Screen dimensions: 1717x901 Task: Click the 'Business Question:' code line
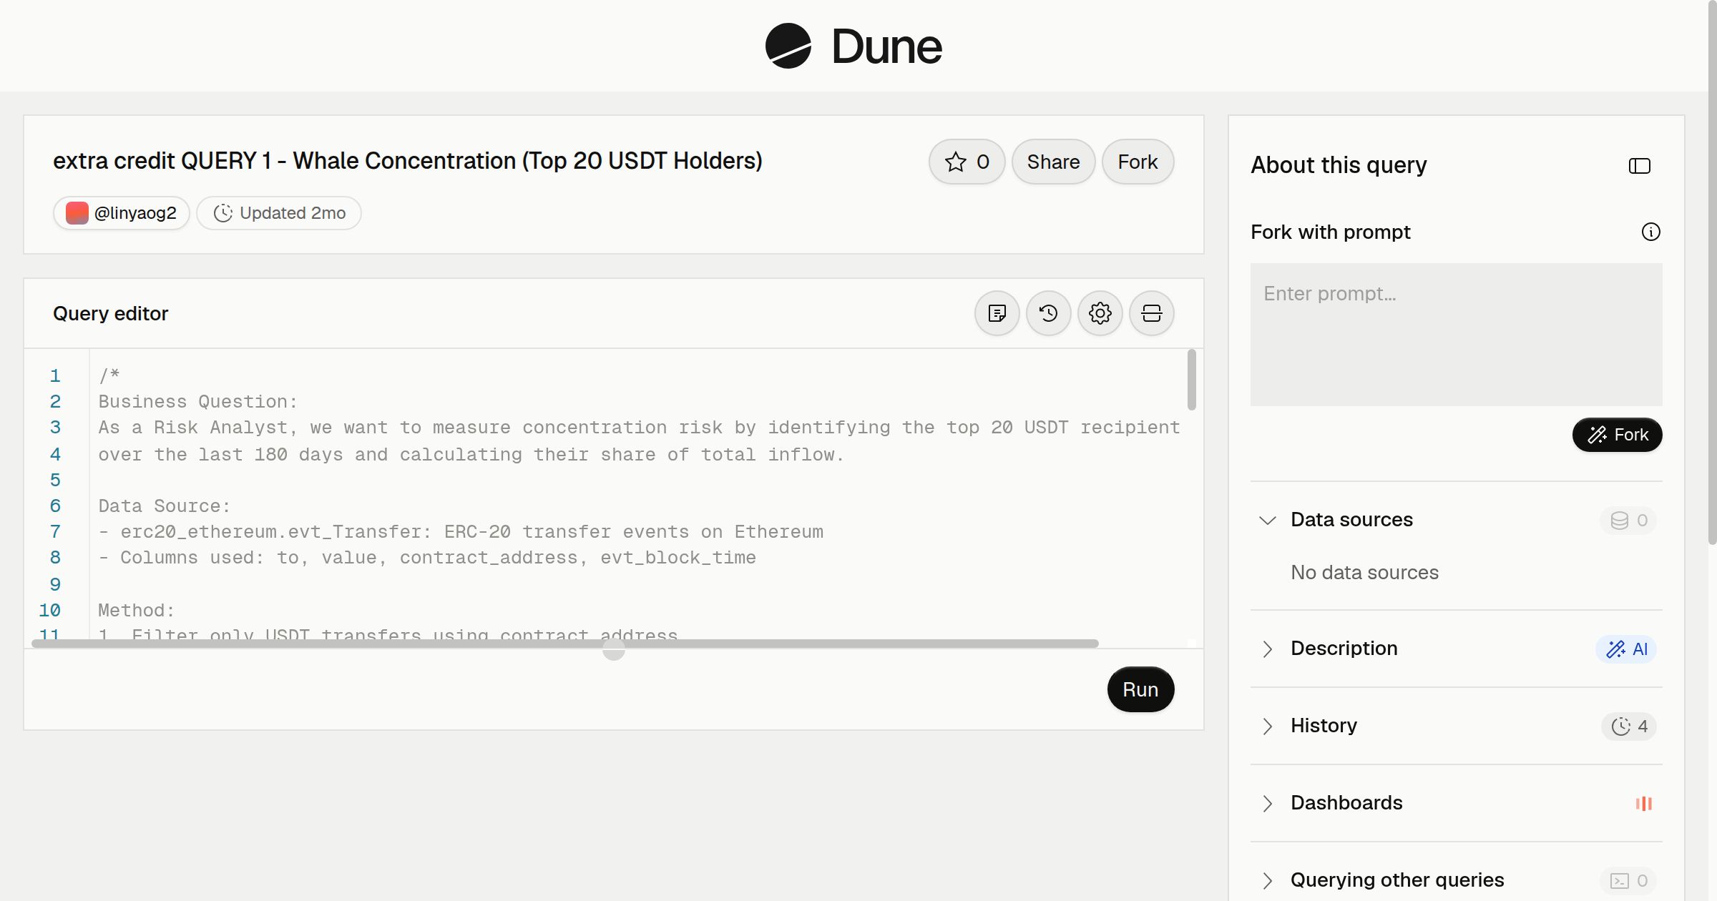pos(197,402)
